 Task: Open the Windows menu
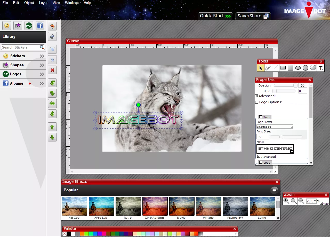click(x=72, y=3)
